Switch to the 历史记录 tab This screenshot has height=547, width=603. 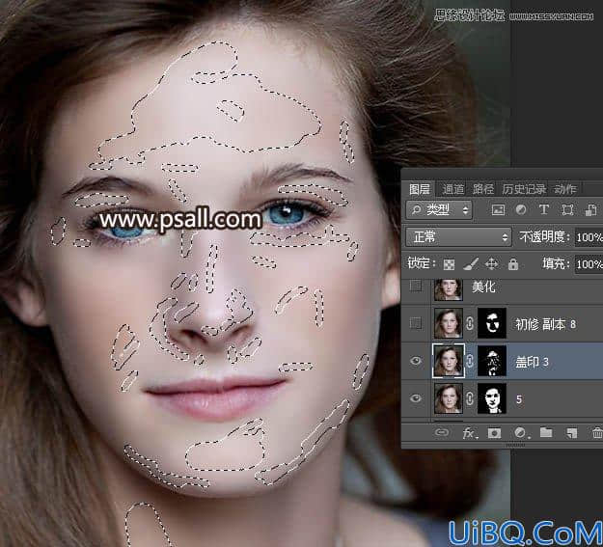524,189
